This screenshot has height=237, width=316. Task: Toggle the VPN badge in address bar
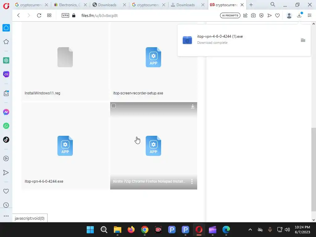(x=65, y=15)
